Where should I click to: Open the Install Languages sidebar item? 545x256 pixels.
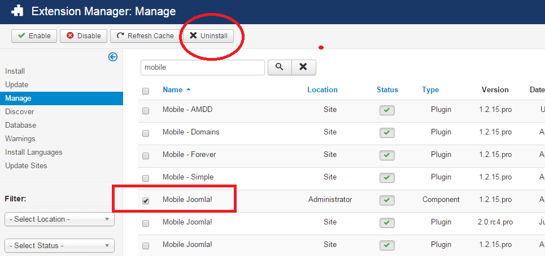[34, 152]
